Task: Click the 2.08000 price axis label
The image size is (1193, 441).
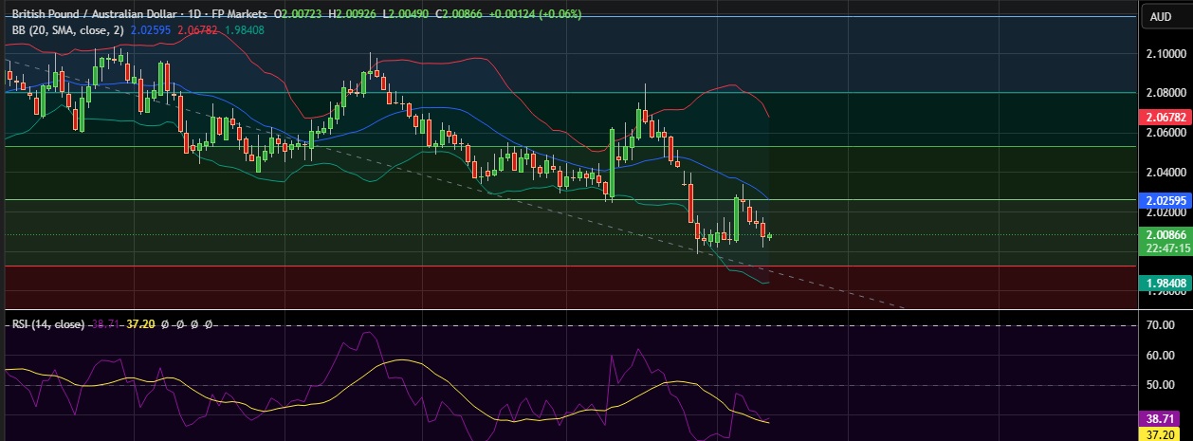Action: pyautogui.click(x=1166, y=93)
